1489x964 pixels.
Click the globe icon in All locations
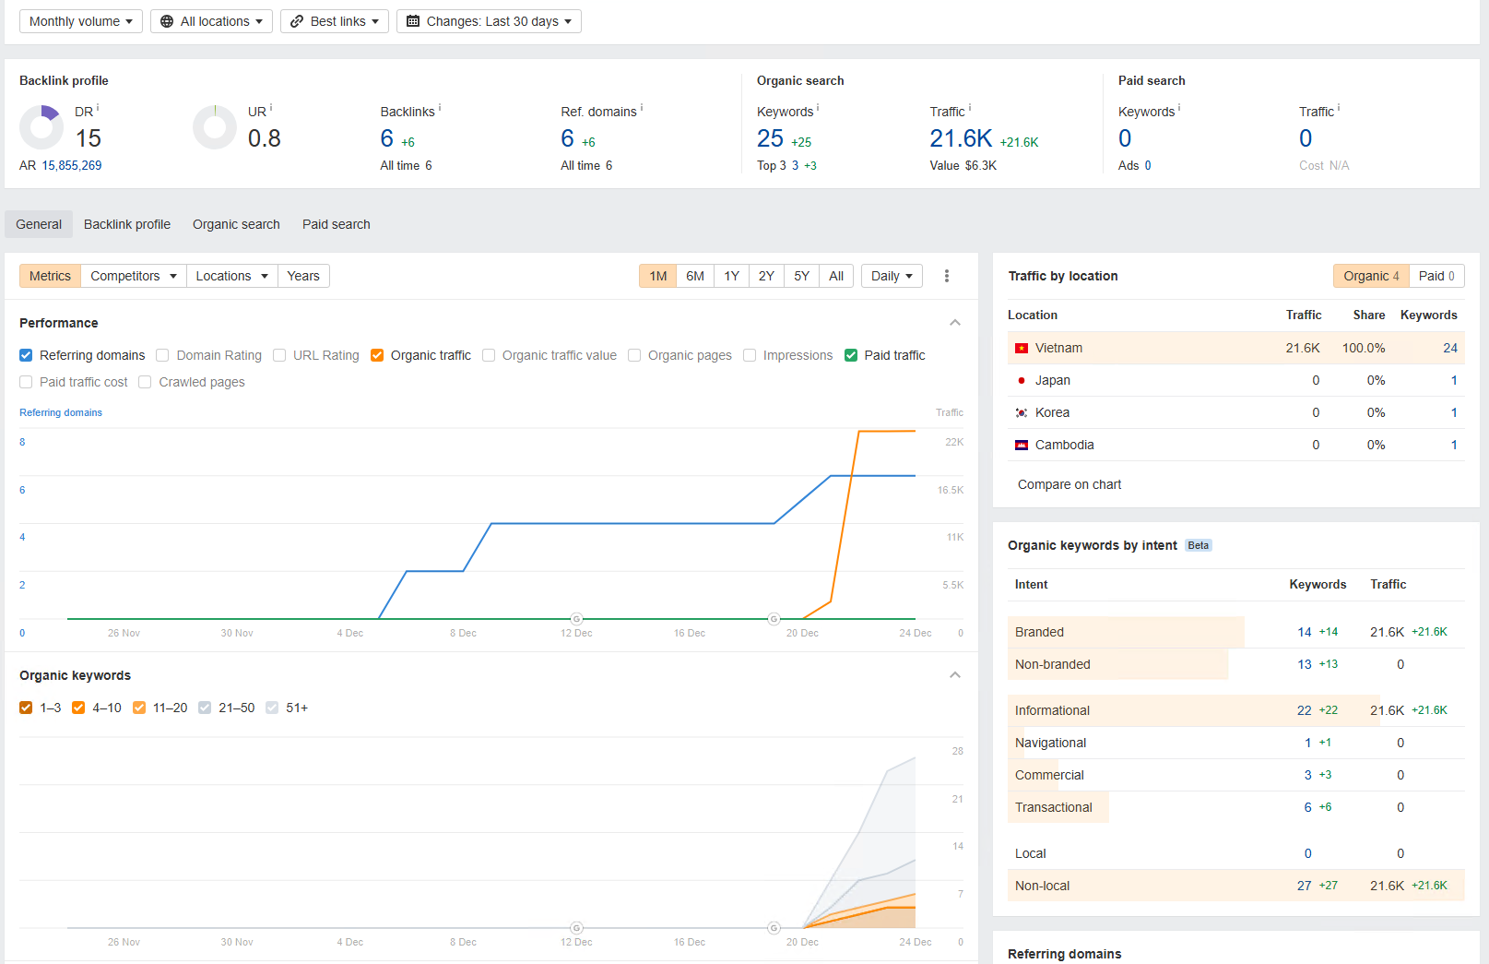pyautogui.click(x=167, y=21)
